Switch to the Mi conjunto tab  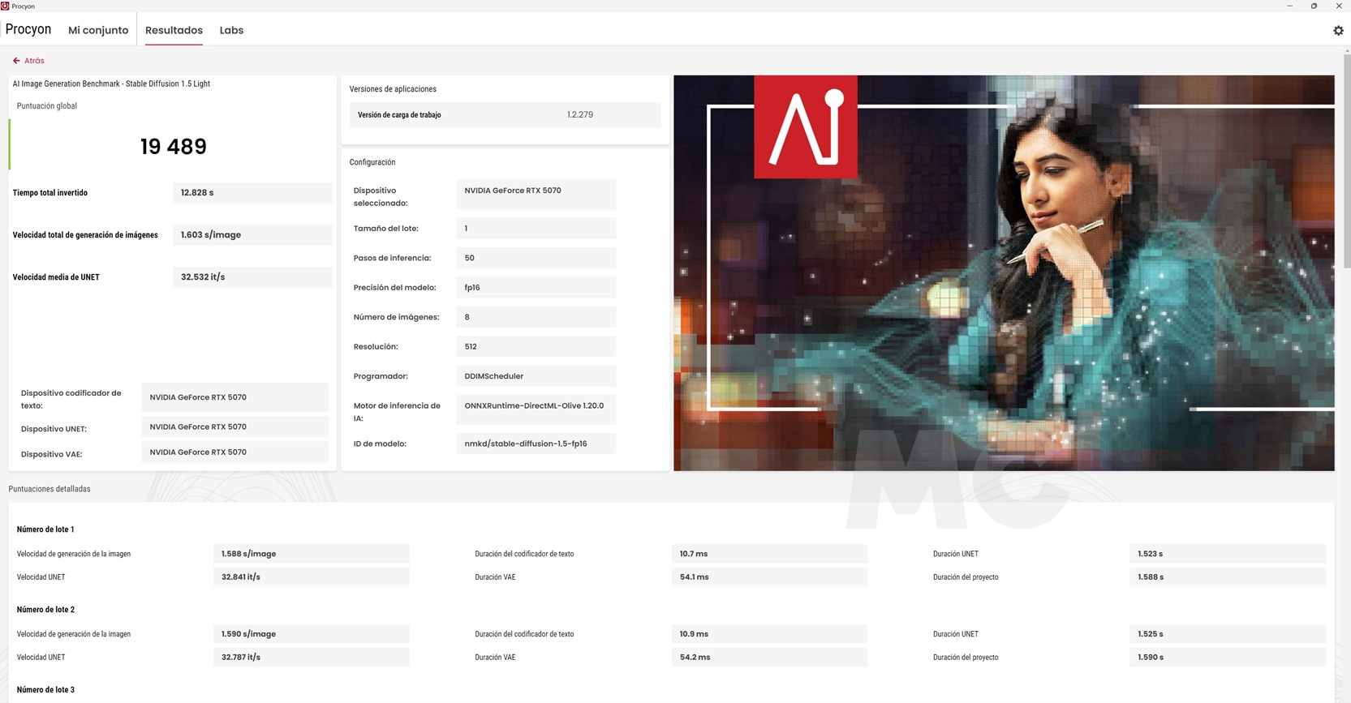[x=98, y=30]
